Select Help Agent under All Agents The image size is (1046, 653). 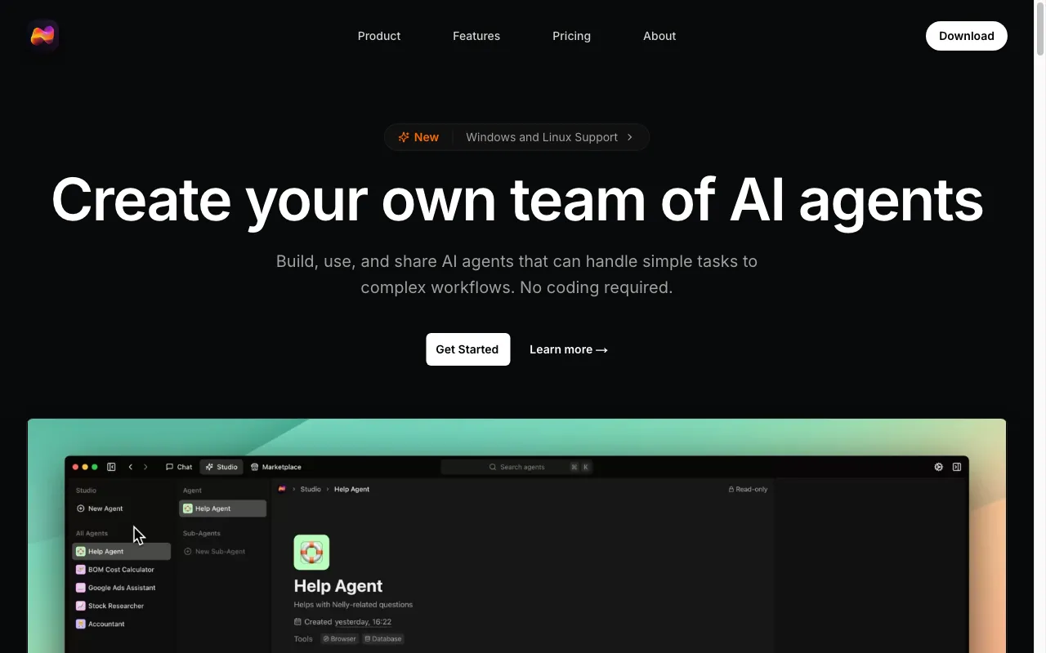pos(121,552)
